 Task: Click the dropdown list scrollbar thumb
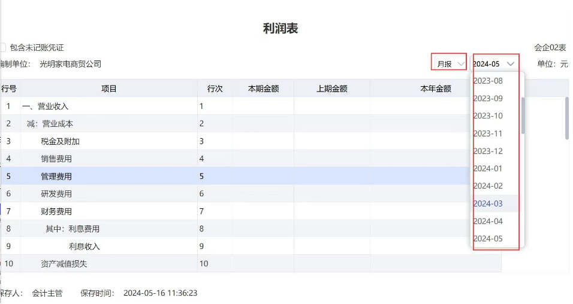[523, 115]
